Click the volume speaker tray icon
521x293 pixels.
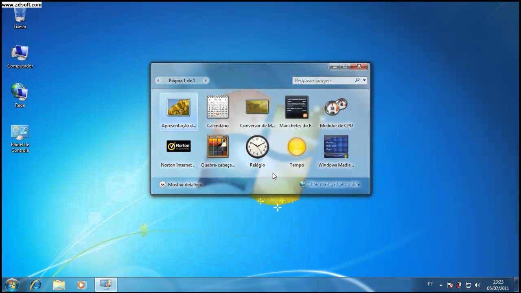tap(477, 285)
